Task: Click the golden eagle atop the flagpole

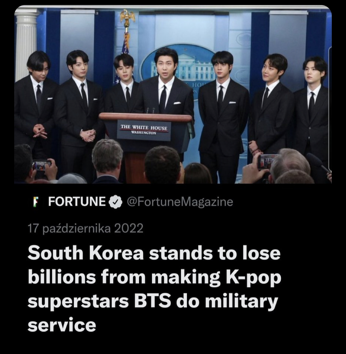Action: 127,17
